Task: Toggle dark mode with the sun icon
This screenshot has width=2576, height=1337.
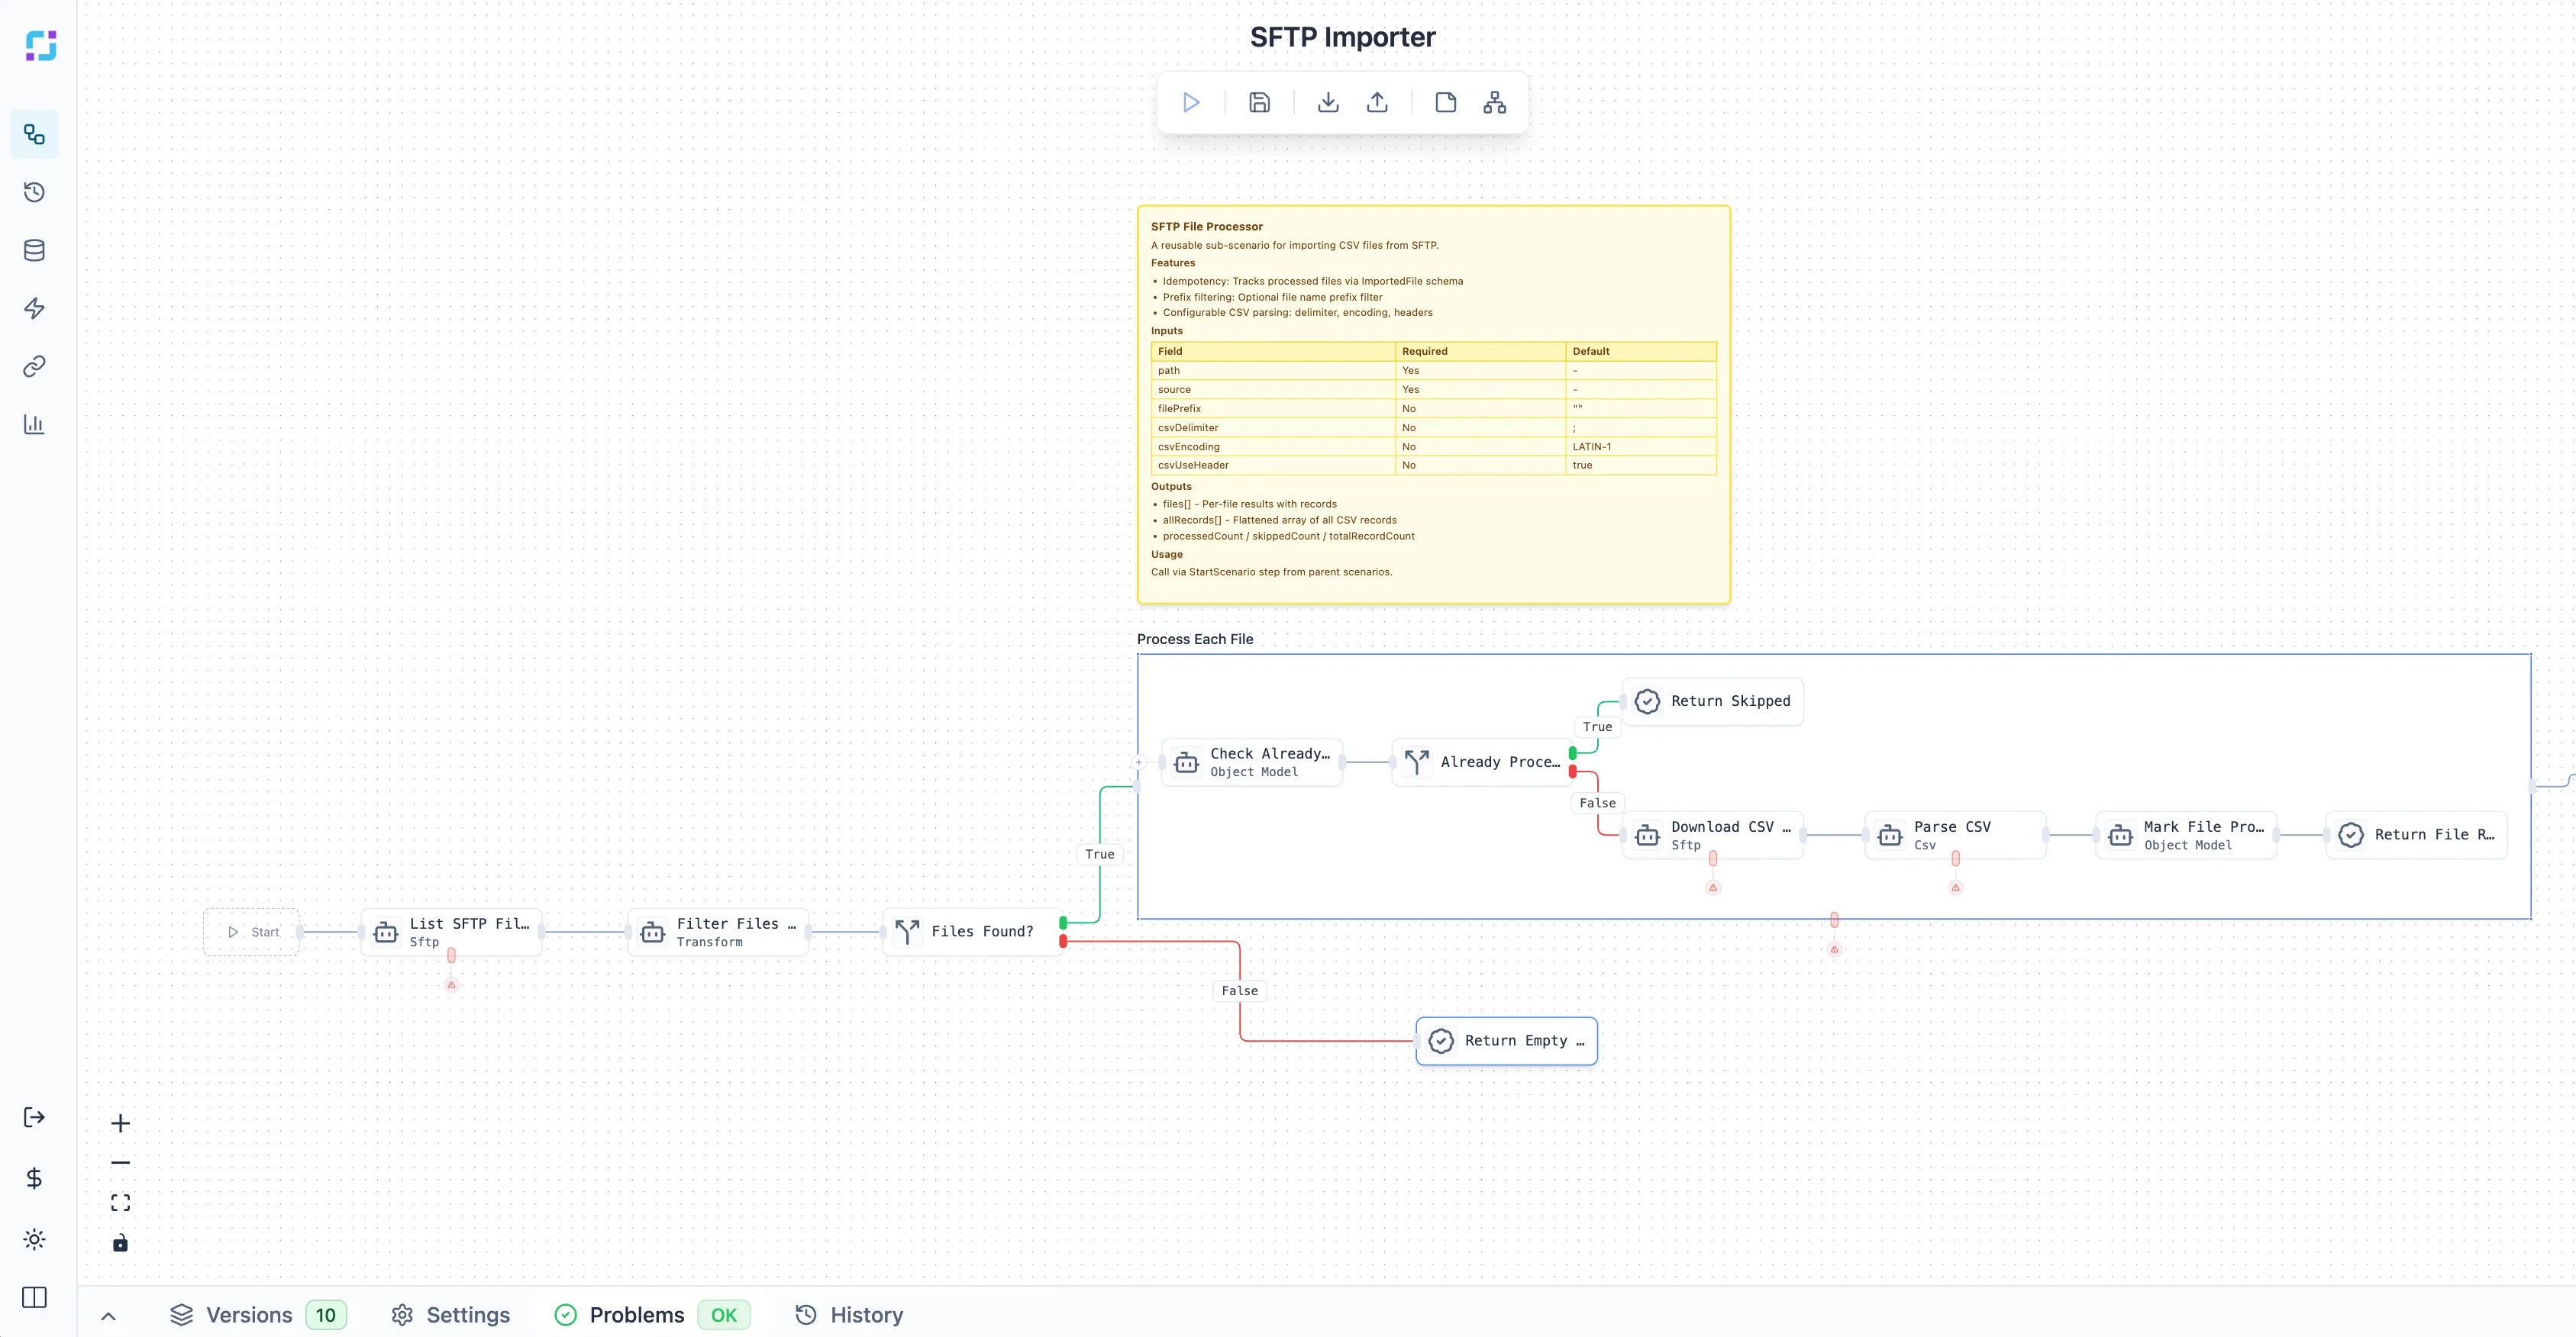Action: tap(34, 1239)
